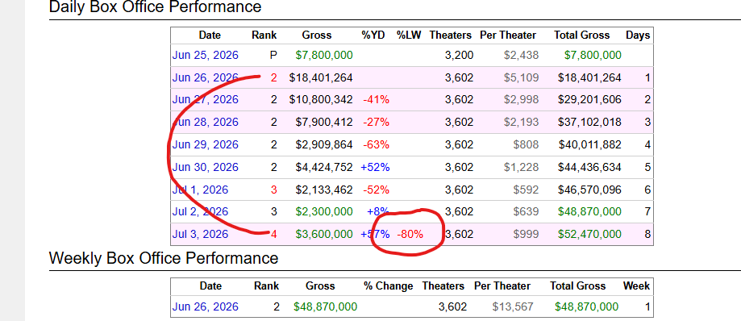
Task: Select the daily table Theaters column header
Action: point(451,35)
